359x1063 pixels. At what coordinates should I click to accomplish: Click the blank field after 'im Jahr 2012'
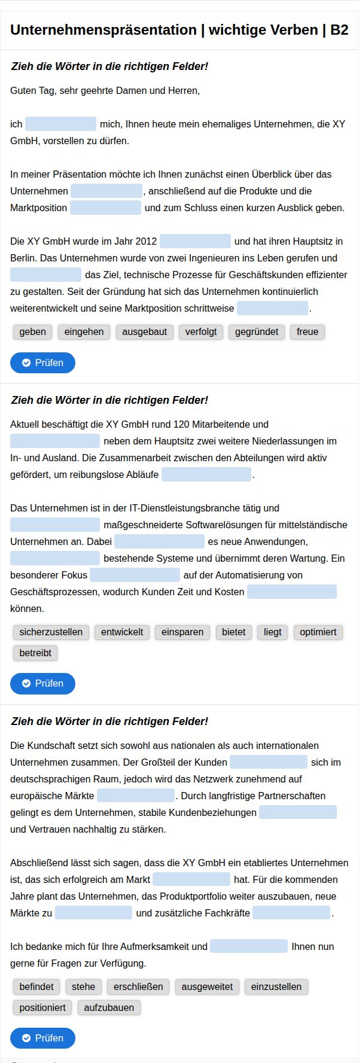[195, 241]
